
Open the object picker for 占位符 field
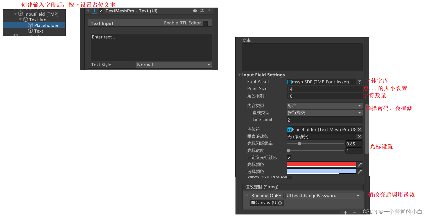[x=359, y=129]
